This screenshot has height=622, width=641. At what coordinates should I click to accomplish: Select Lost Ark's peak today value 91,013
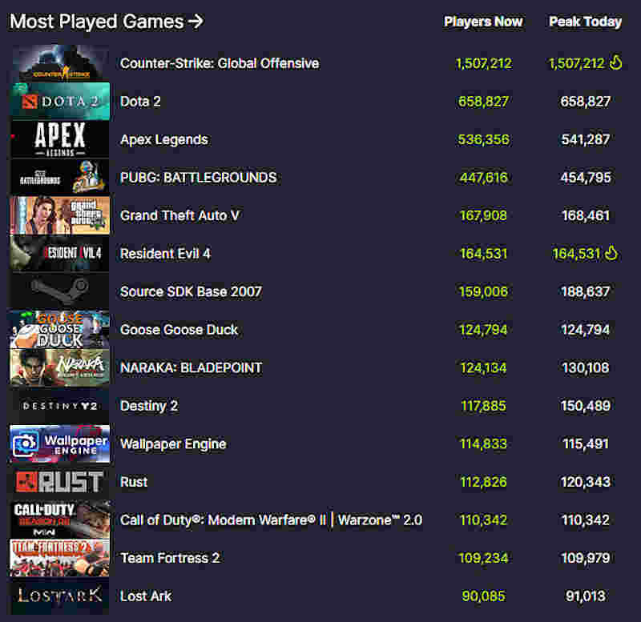pos(586,596)
